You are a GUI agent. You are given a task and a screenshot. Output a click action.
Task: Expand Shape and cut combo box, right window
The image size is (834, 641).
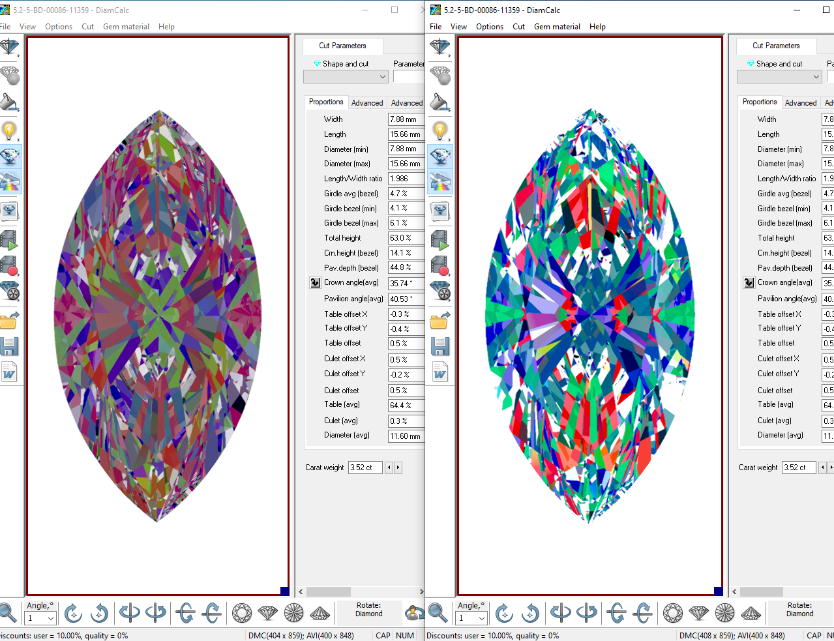pyautogui.click(x=816, y=77)
